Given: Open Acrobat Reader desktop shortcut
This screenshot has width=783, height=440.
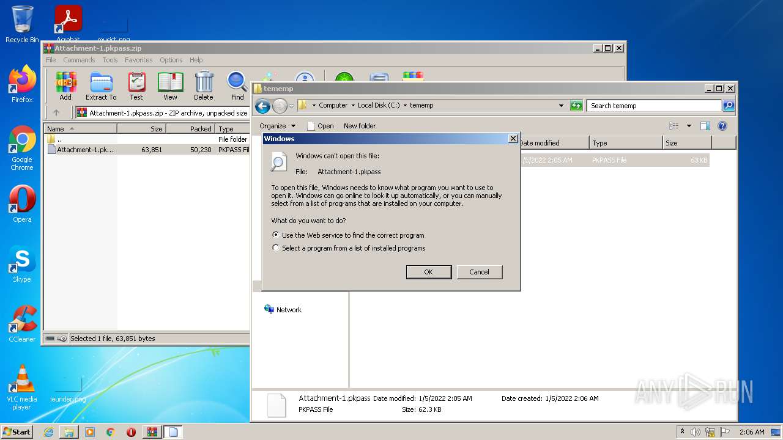Looking at the screenshot, I should coord(68,23).
